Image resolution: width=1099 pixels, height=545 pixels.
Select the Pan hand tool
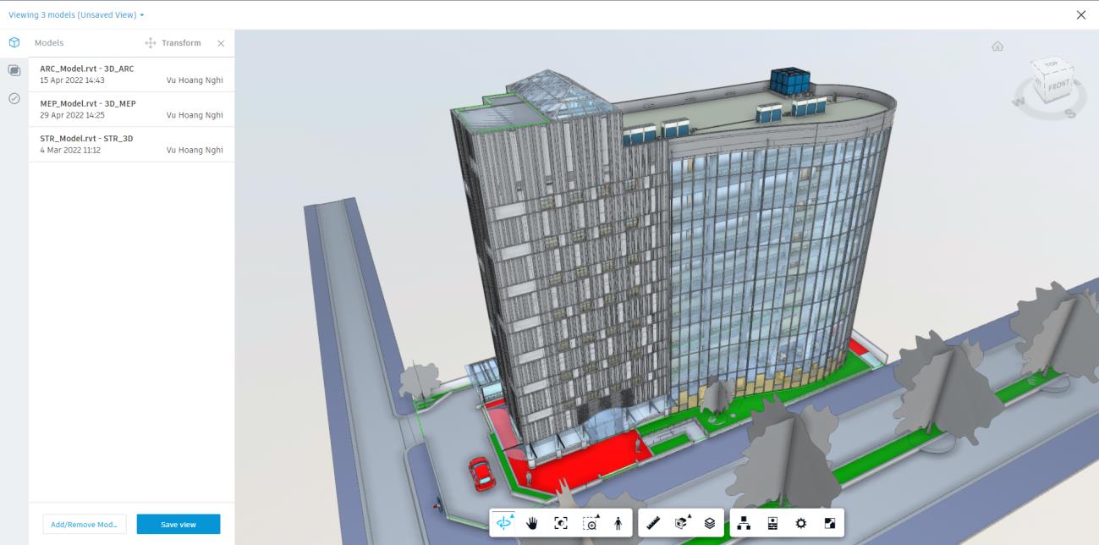(x=532, y=523)
